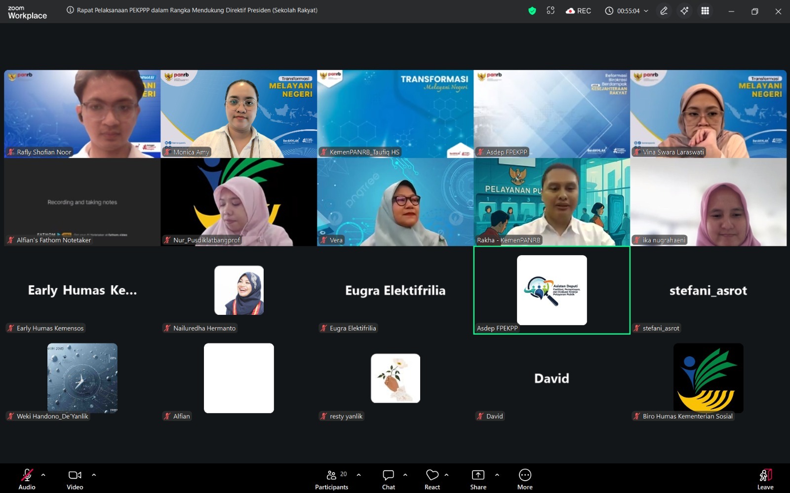Click the David name label

pyautogui.click(x=490, y=416)
